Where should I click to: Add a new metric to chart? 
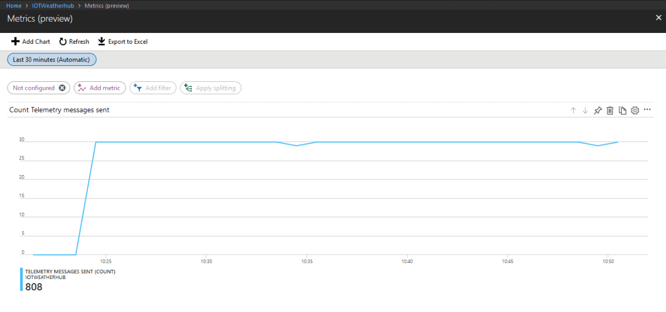(x=100, y=88)
